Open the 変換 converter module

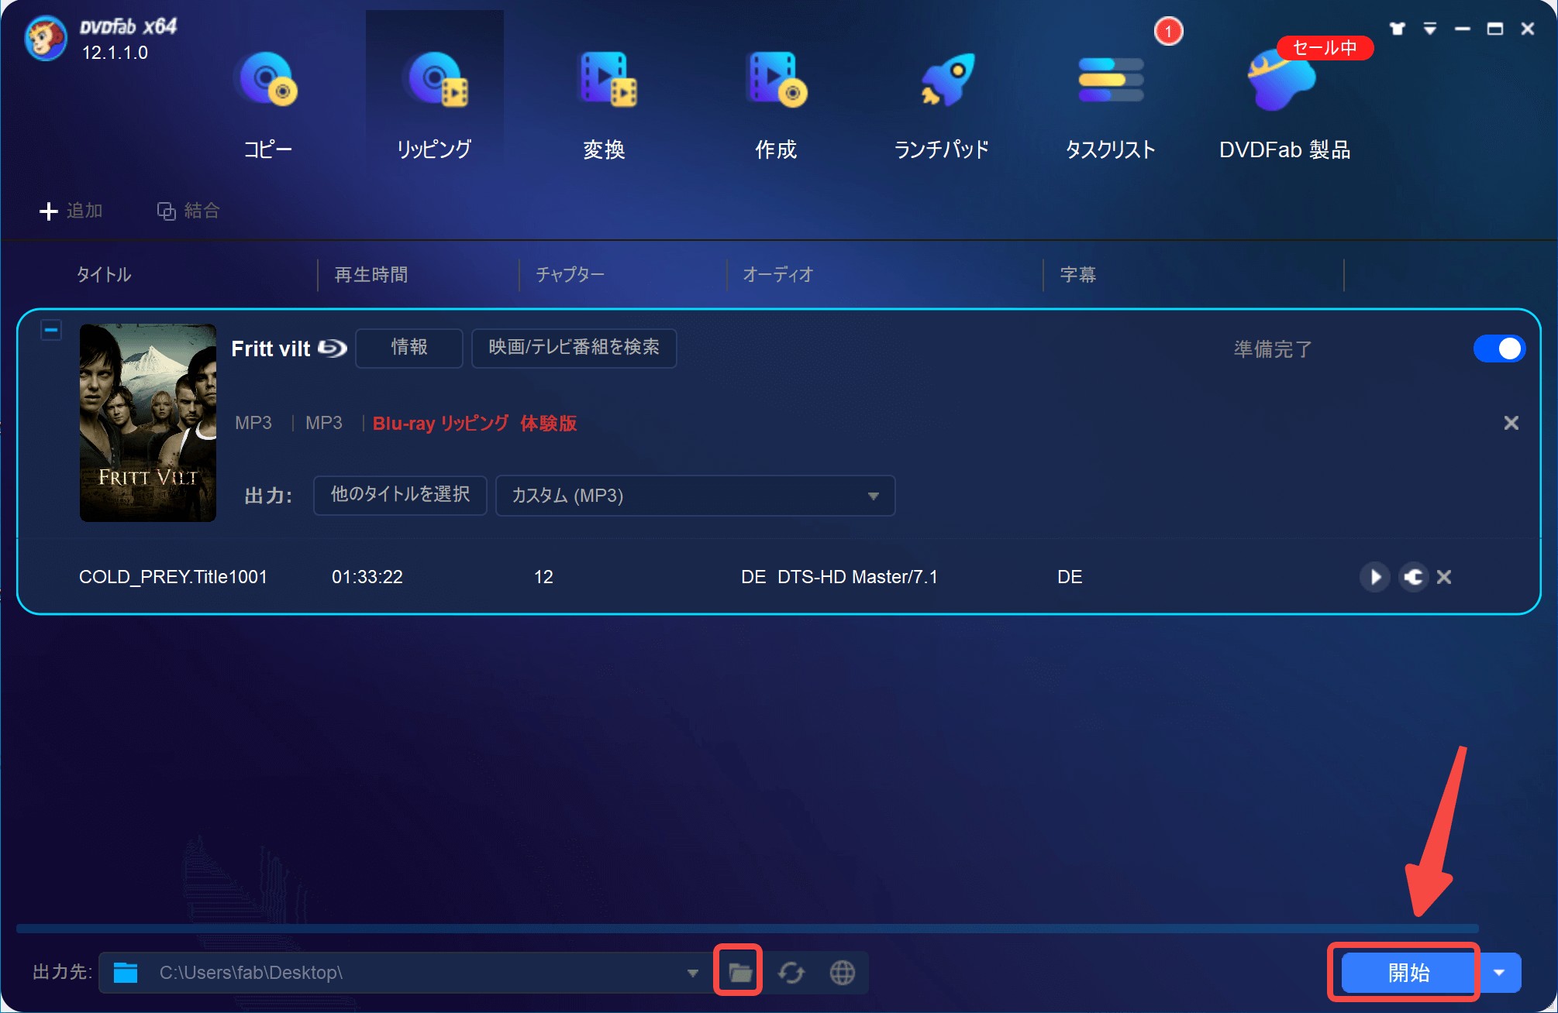point(605,105)
